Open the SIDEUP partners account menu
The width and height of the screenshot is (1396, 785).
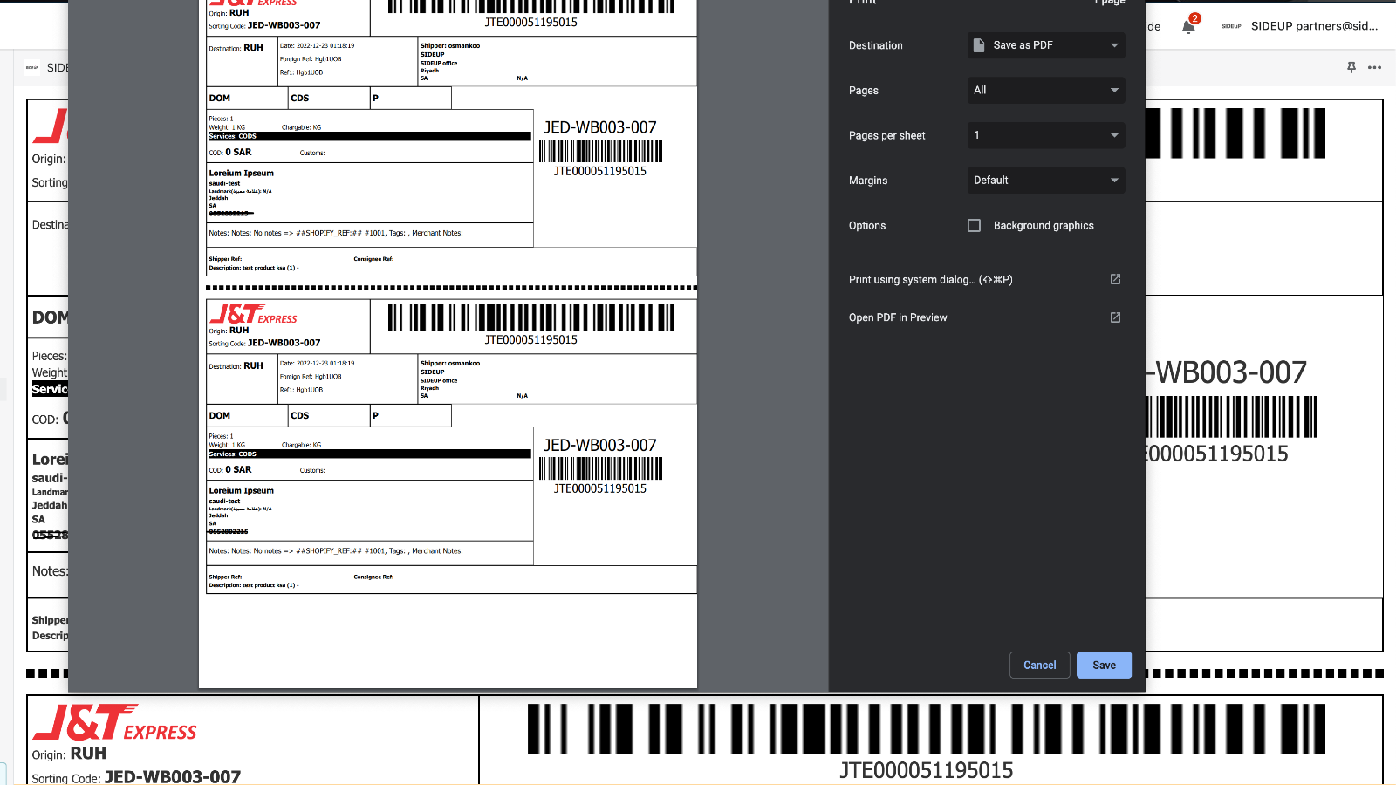[1314, 26]
